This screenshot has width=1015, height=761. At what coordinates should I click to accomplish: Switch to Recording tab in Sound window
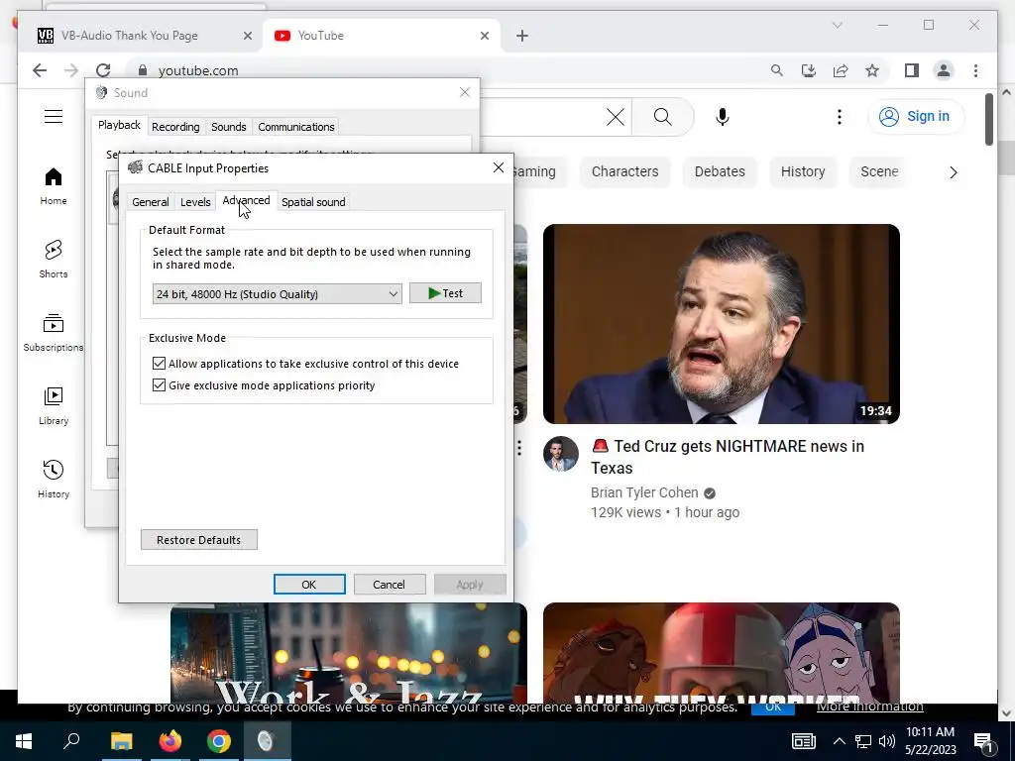tap(175, 127)
